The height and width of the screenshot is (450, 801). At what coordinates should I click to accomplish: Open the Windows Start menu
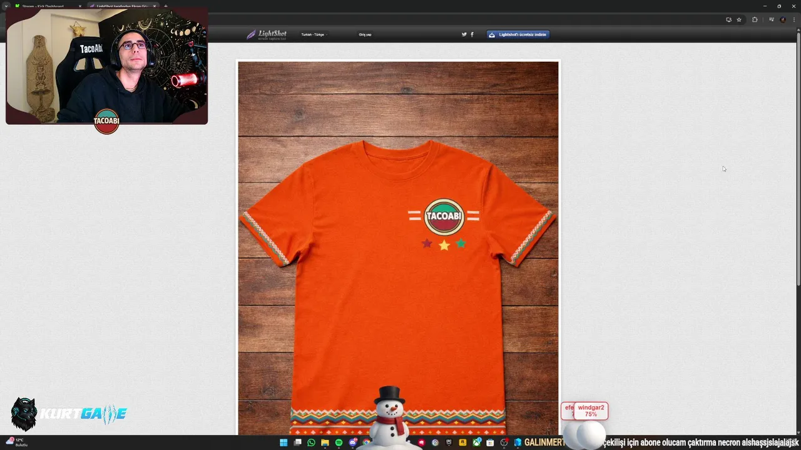tap(283, 442)
